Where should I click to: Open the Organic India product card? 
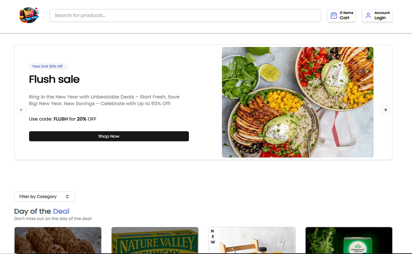[349, 241]
